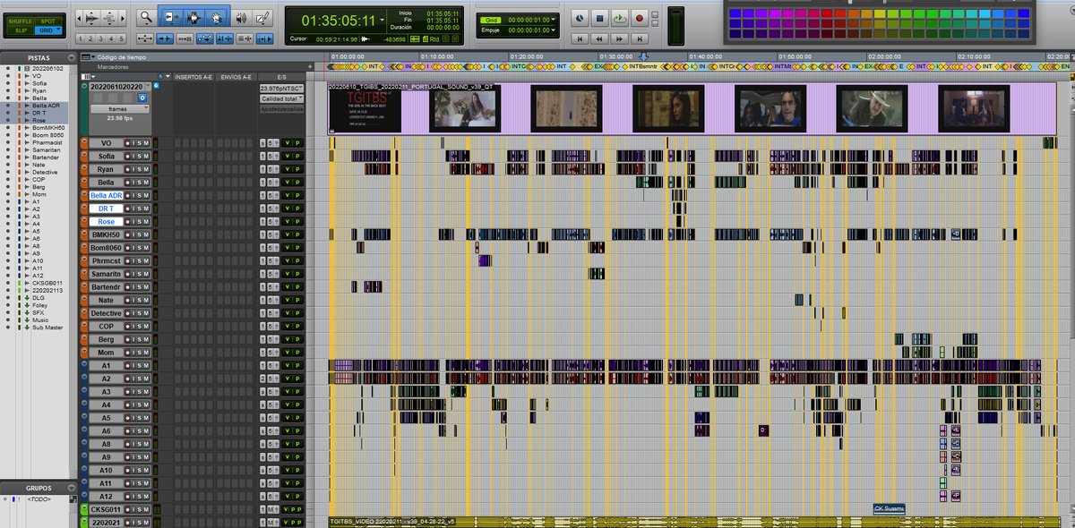Select the Scrubber speaker tool
This screenshot has width=1075, height=528.
pyautogui.click(x=241, y=18)
